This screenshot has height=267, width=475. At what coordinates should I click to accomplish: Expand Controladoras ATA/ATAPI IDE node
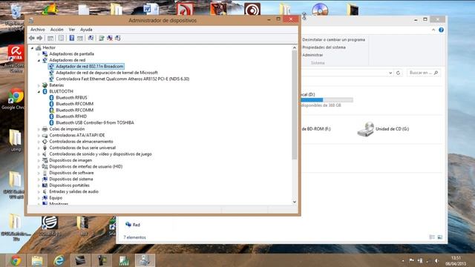(x=39, y=135)
